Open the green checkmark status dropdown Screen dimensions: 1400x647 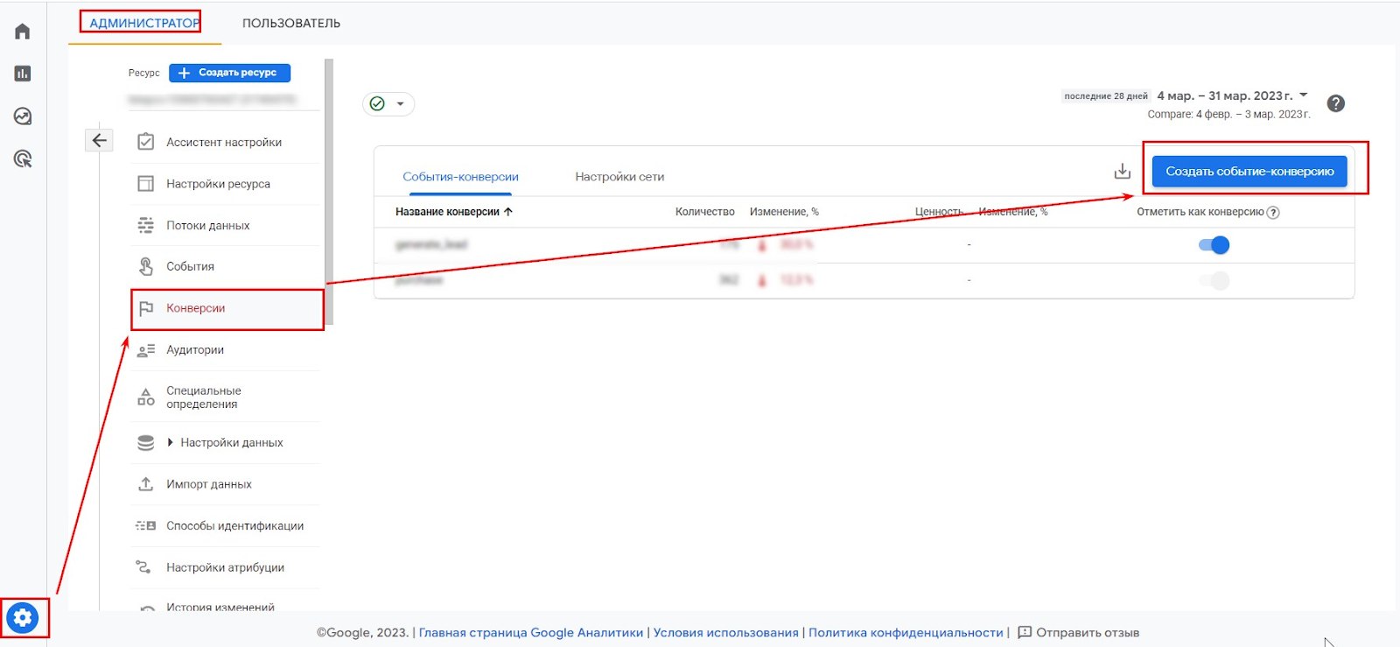coord(388,103)
